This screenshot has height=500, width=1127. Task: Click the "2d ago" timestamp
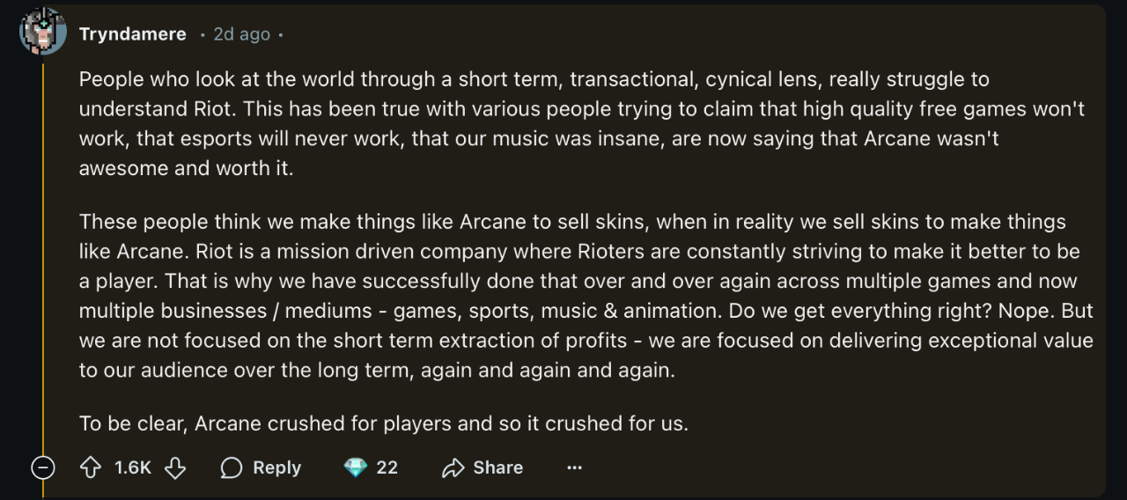(x=241, y=34)
